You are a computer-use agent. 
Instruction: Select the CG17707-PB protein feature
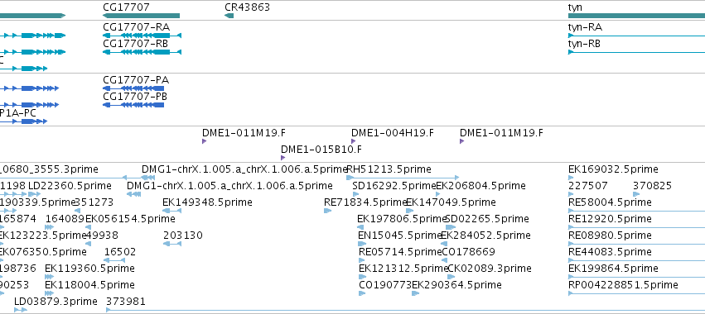point(133,105)
